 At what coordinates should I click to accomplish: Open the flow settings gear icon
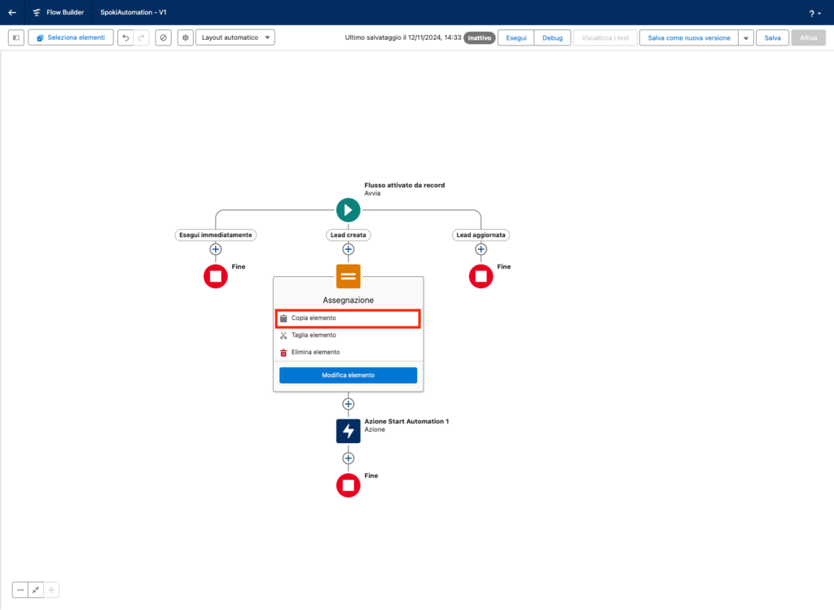pos(186,37)
